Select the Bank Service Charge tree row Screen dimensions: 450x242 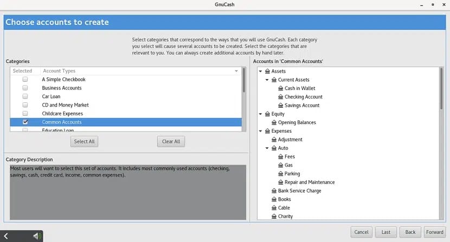(349, 191)
